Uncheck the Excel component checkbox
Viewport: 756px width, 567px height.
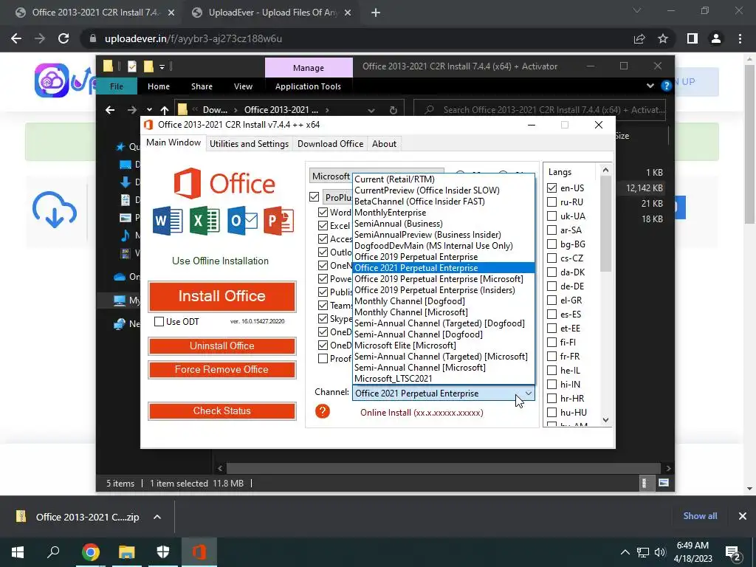click(x=323, y=226)
